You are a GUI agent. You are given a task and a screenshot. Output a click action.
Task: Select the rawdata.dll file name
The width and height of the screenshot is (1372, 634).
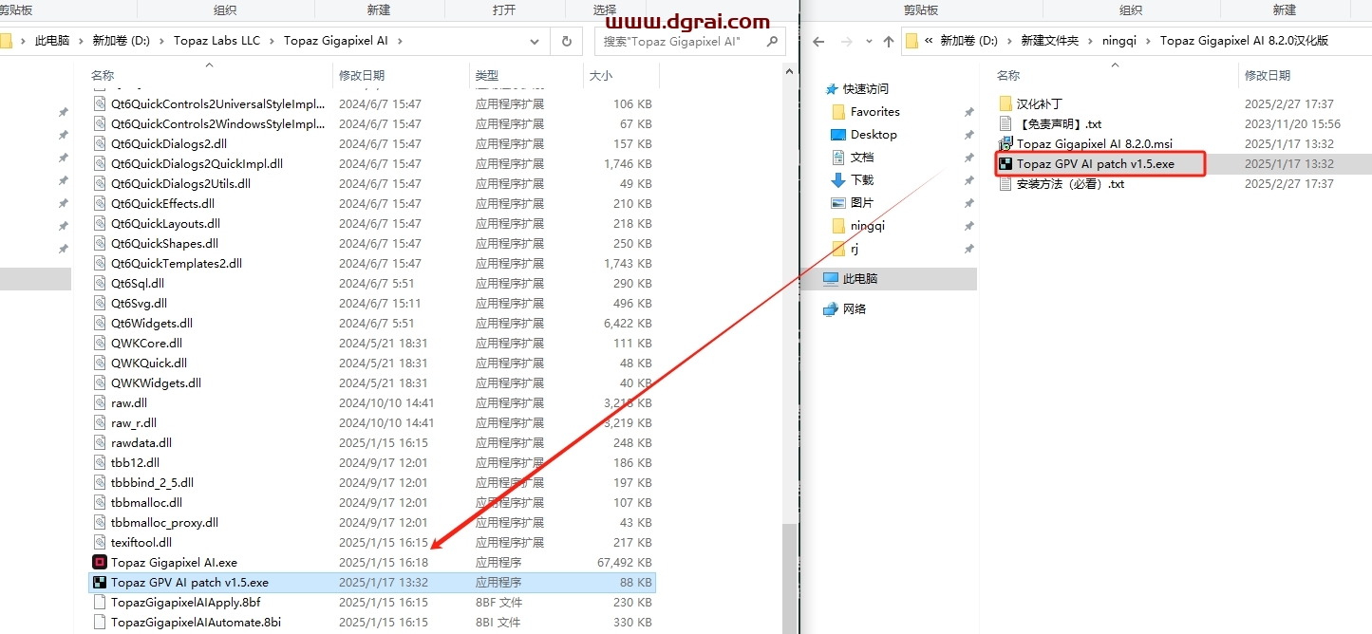(x=141, y=443)
